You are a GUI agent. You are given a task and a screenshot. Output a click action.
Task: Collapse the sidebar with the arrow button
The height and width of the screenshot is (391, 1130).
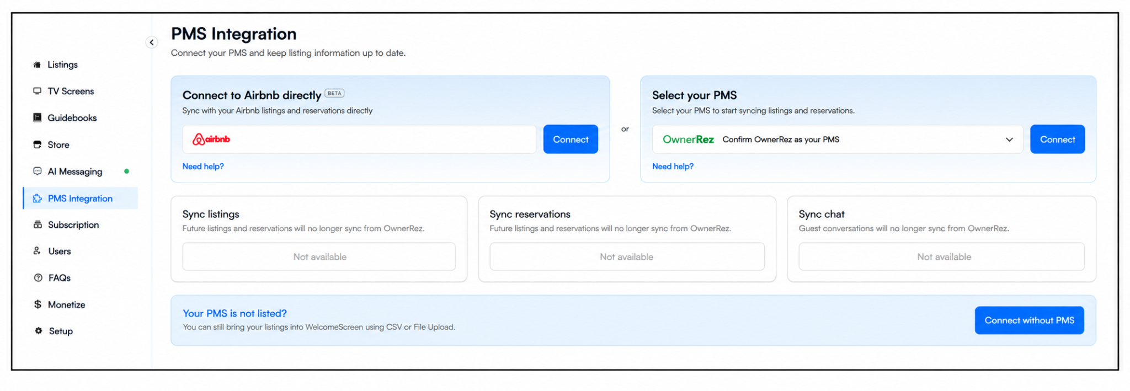152,42
